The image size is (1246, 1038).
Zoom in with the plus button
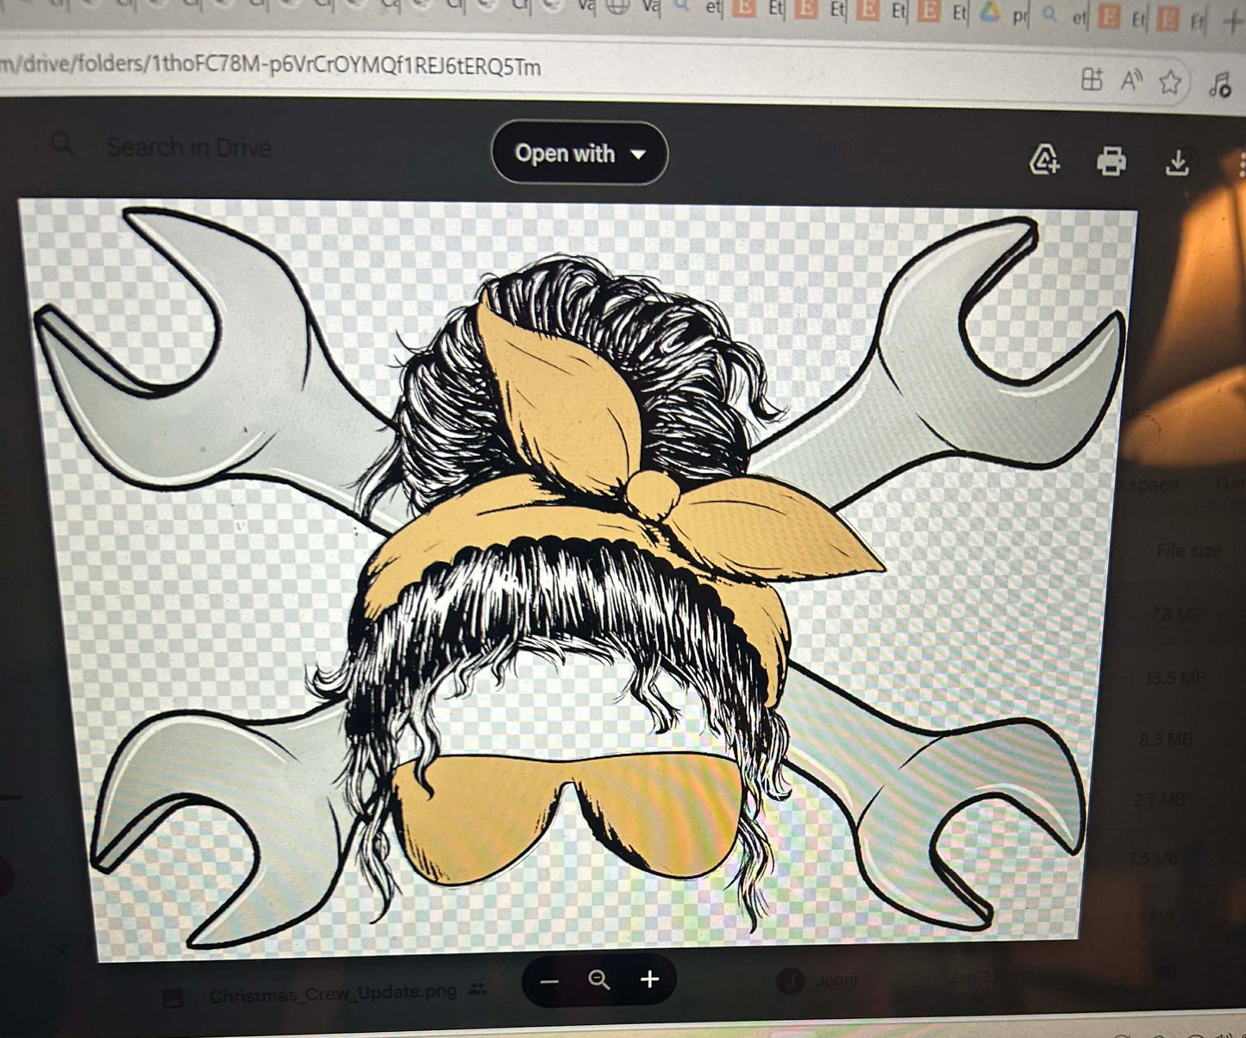(x=649, y=979)
